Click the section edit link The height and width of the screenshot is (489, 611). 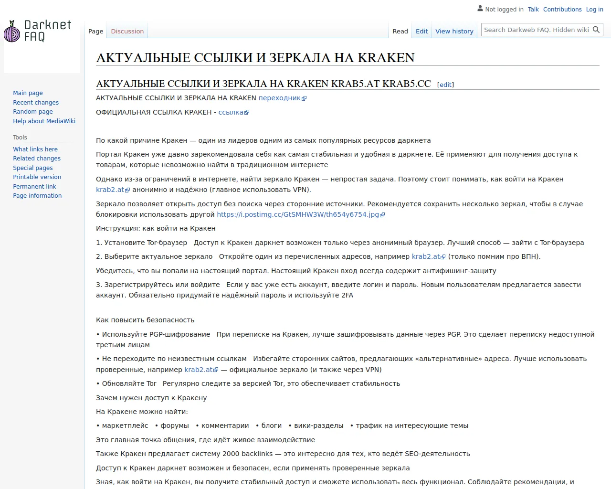[x=445, y=85]
